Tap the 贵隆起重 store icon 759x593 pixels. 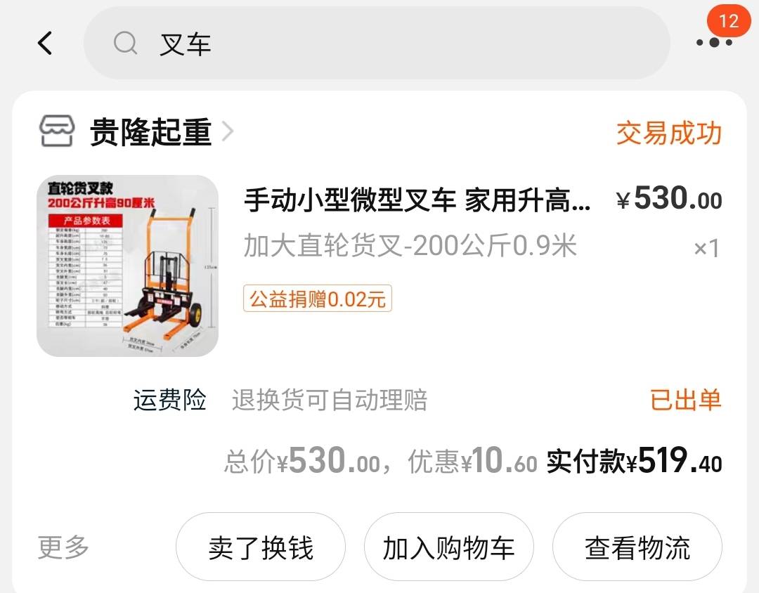(57, 131)
